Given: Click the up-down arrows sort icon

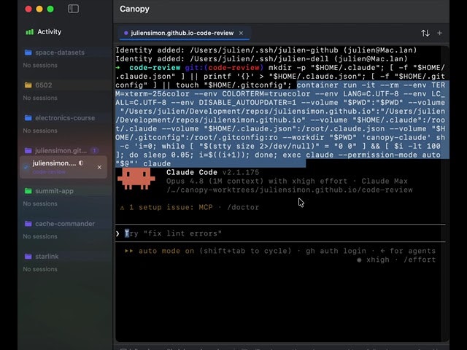Looking at the screenshot, I should [425, 33].
